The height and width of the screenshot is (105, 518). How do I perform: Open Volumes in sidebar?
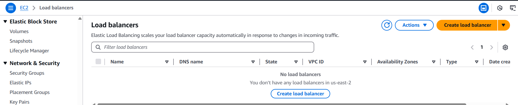click(x=19, y=31)
